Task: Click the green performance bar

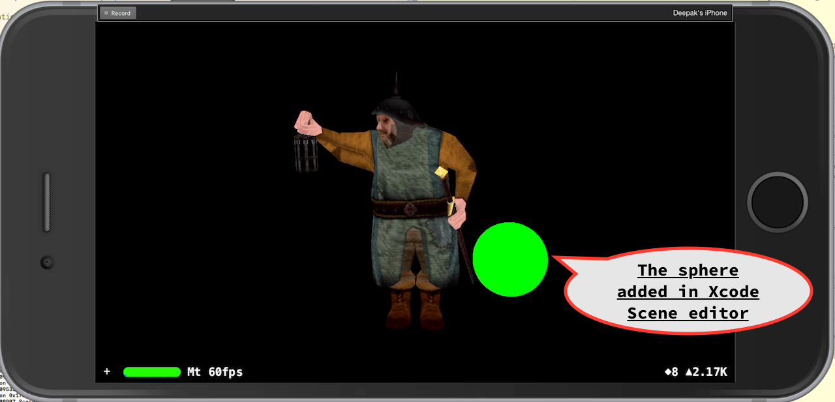Action: (x=152, y=372)
